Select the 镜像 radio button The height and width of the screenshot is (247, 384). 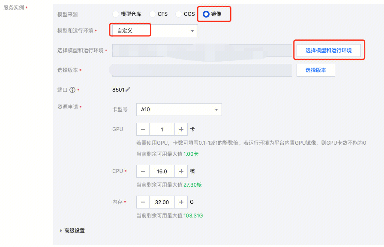point(206,14)
